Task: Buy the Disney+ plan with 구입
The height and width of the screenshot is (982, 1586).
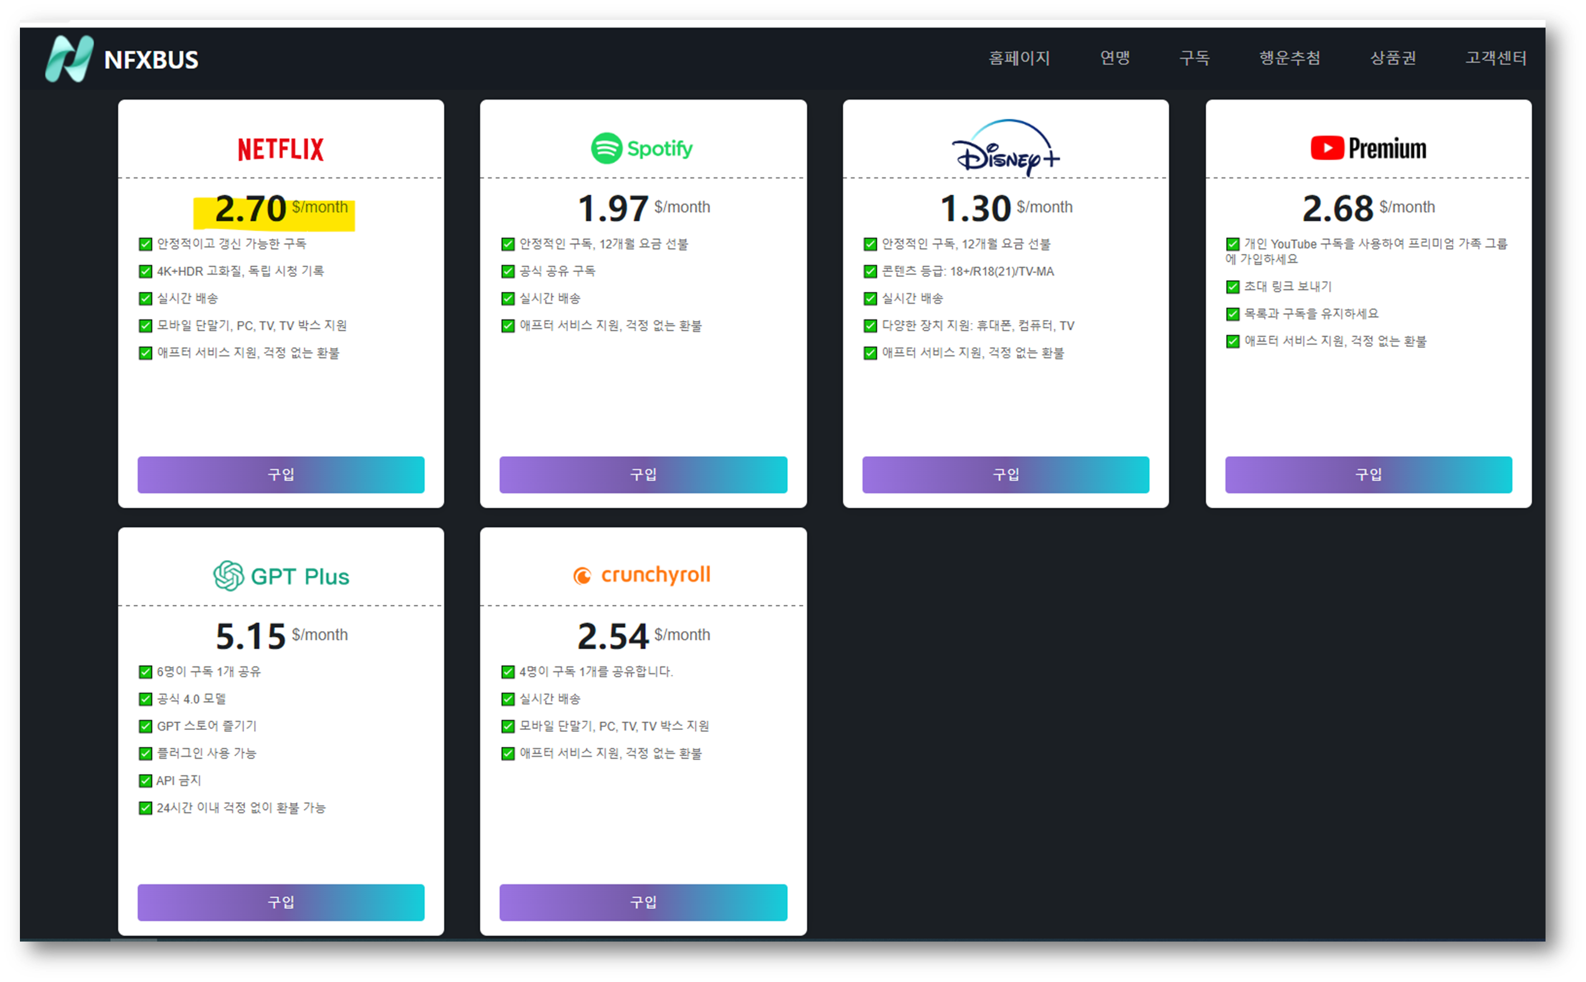Action: coord(1006,475)
